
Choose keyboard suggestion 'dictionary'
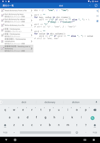50,102
